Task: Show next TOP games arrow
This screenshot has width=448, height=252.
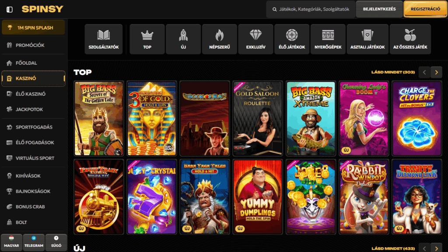Action: pos(436,72)
